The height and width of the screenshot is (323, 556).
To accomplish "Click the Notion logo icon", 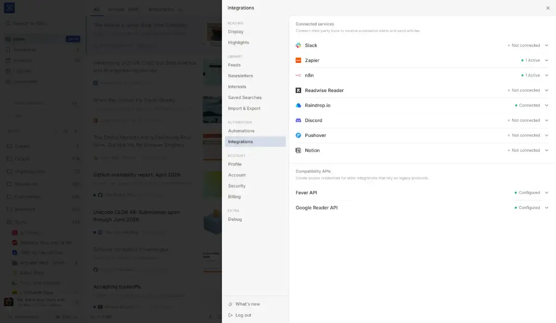I will point(298,150).
